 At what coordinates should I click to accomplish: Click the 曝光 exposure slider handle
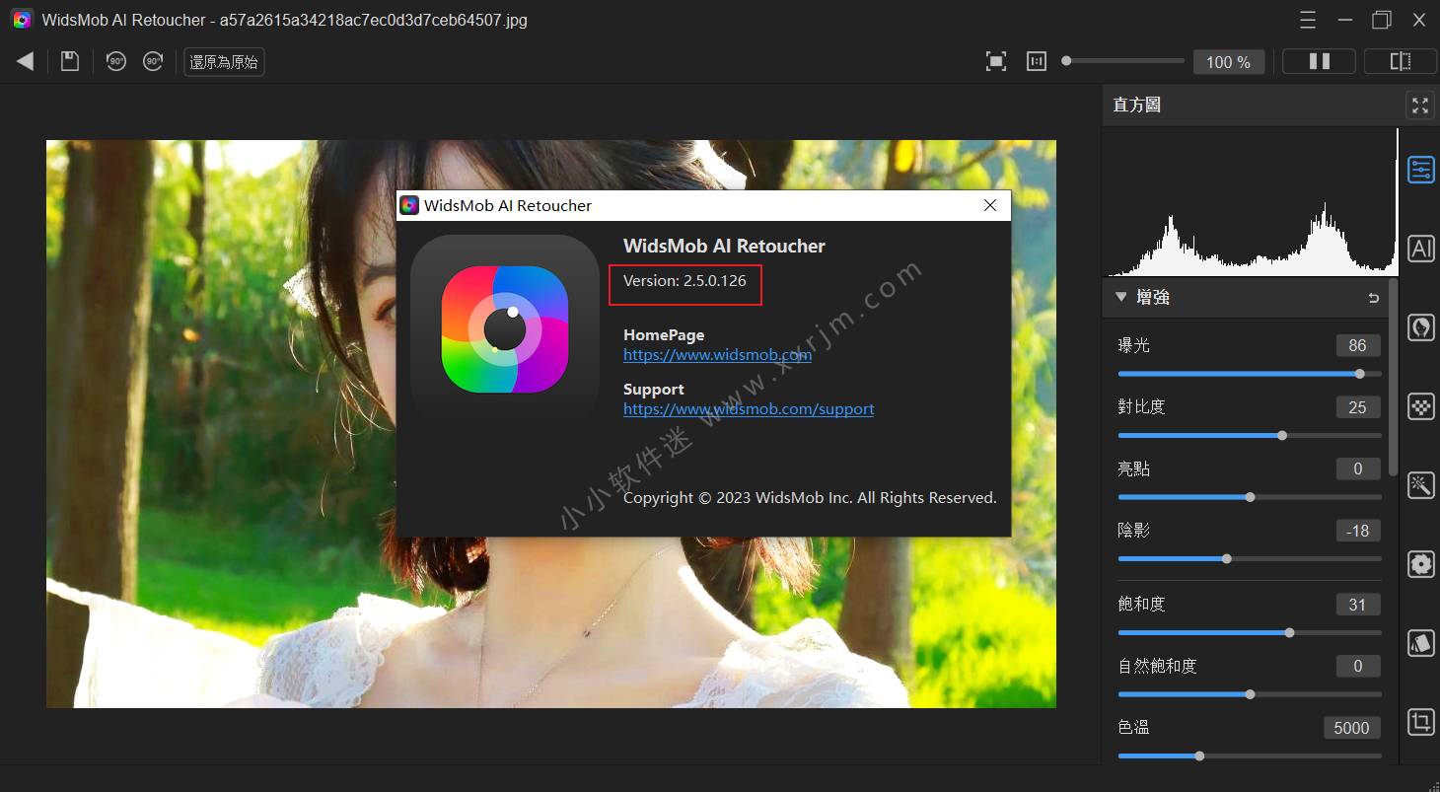click(x=1360, y=374)
